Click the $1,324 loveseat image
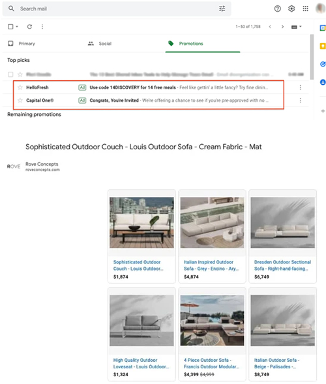This screenshot has width=326, height=384. tap(141, 320)
